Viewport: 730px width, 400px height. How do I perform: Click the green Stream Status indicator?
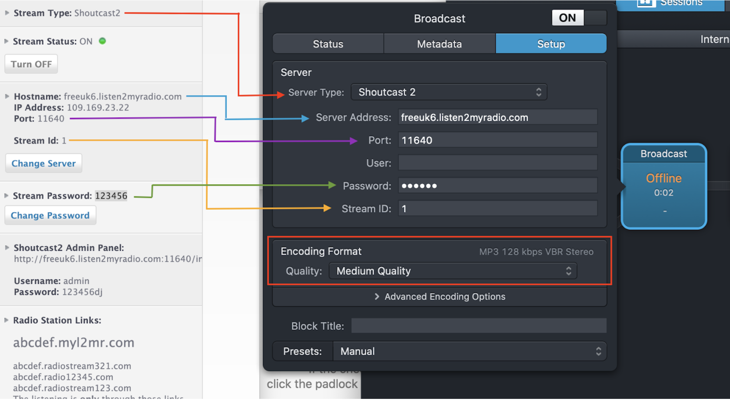point(103,41)
